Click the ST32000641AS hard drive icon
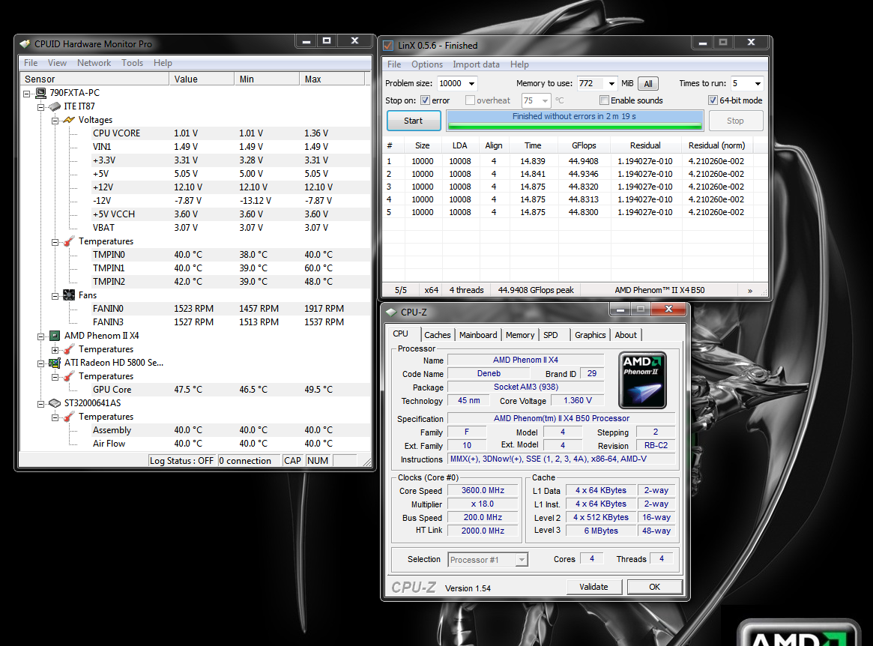Screen dimensions: 873x646 [55, 403]
